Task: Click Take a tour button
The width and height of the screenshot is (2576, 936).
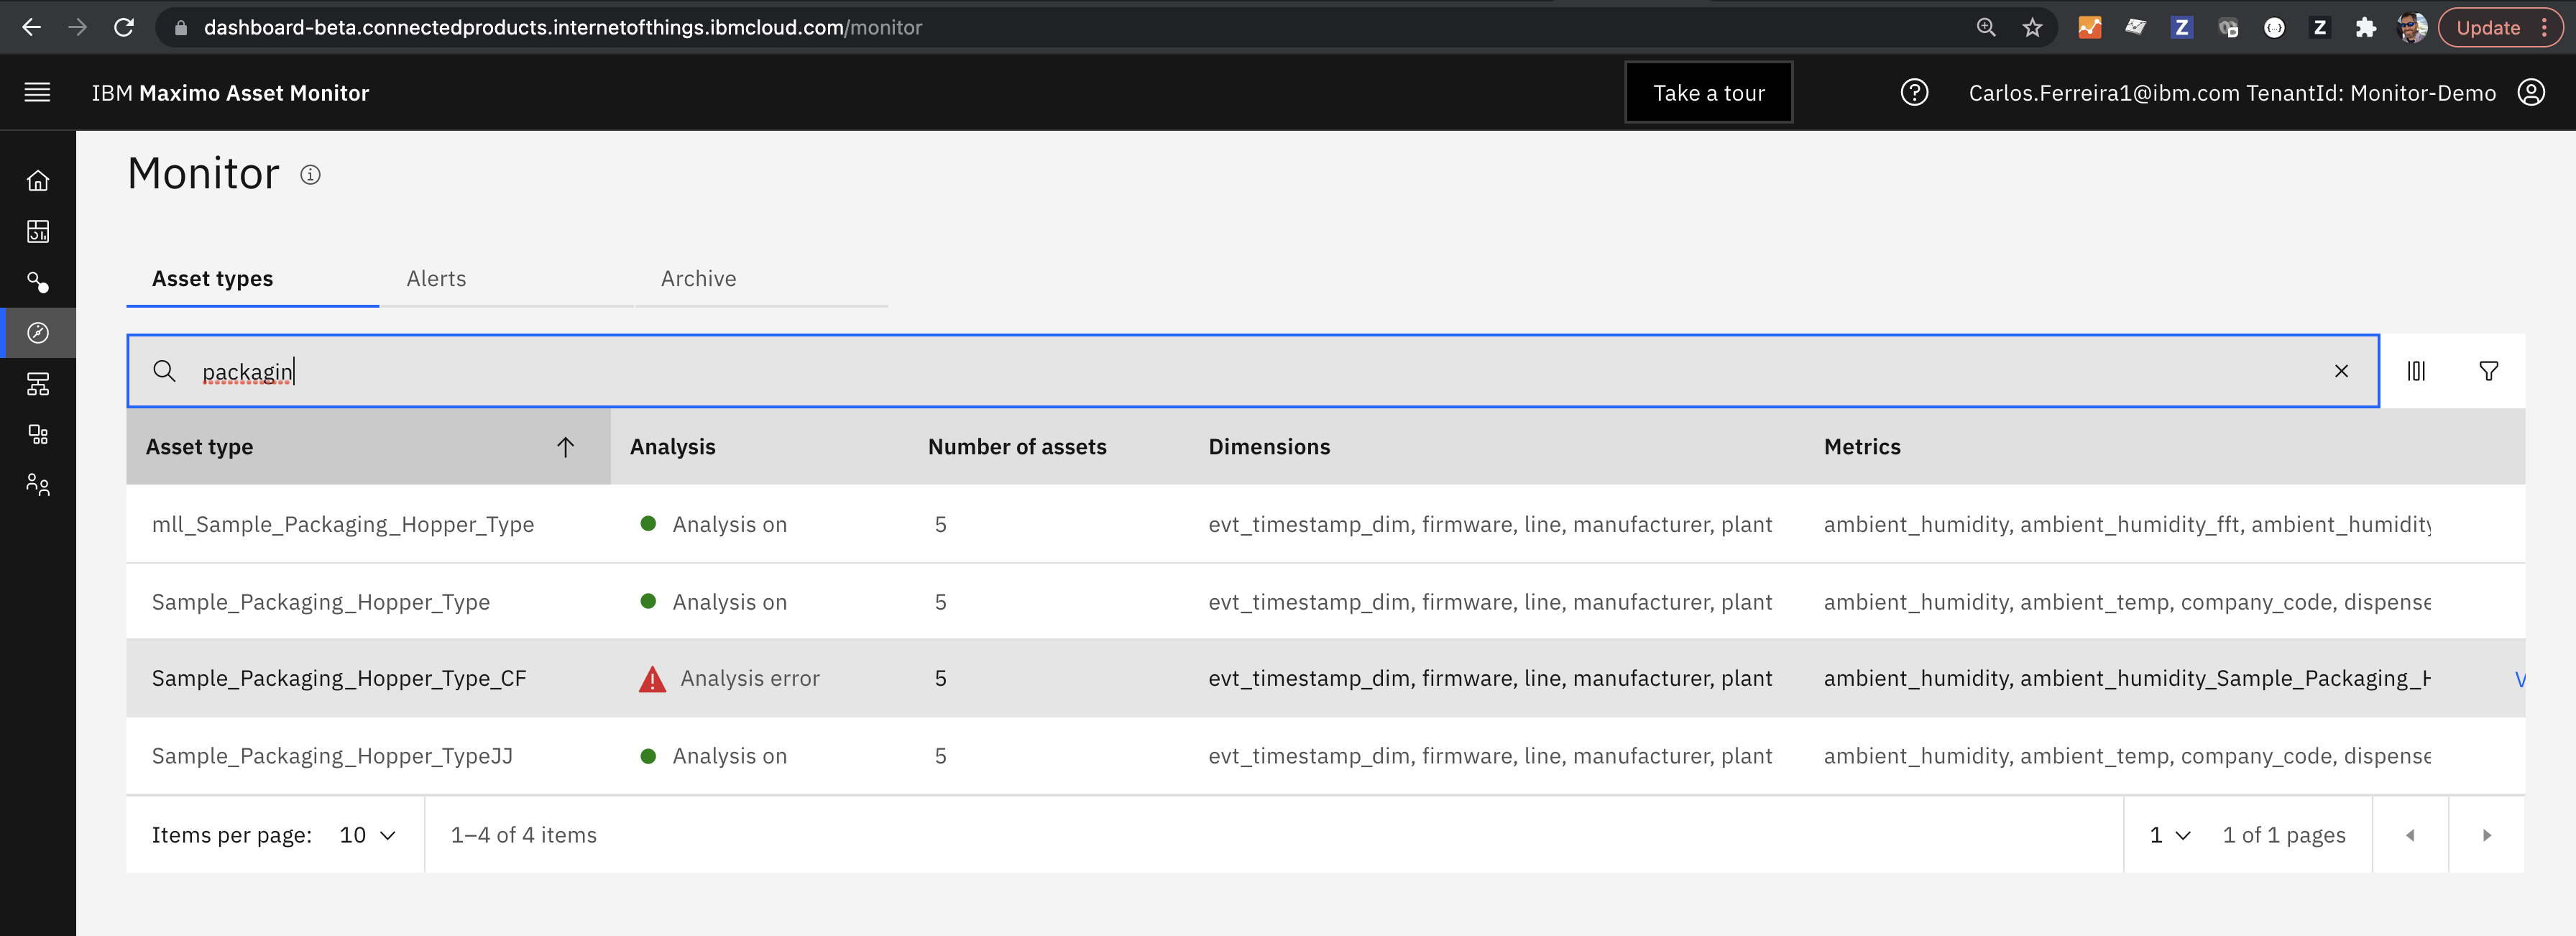Action: click(x=1708, y=91)
